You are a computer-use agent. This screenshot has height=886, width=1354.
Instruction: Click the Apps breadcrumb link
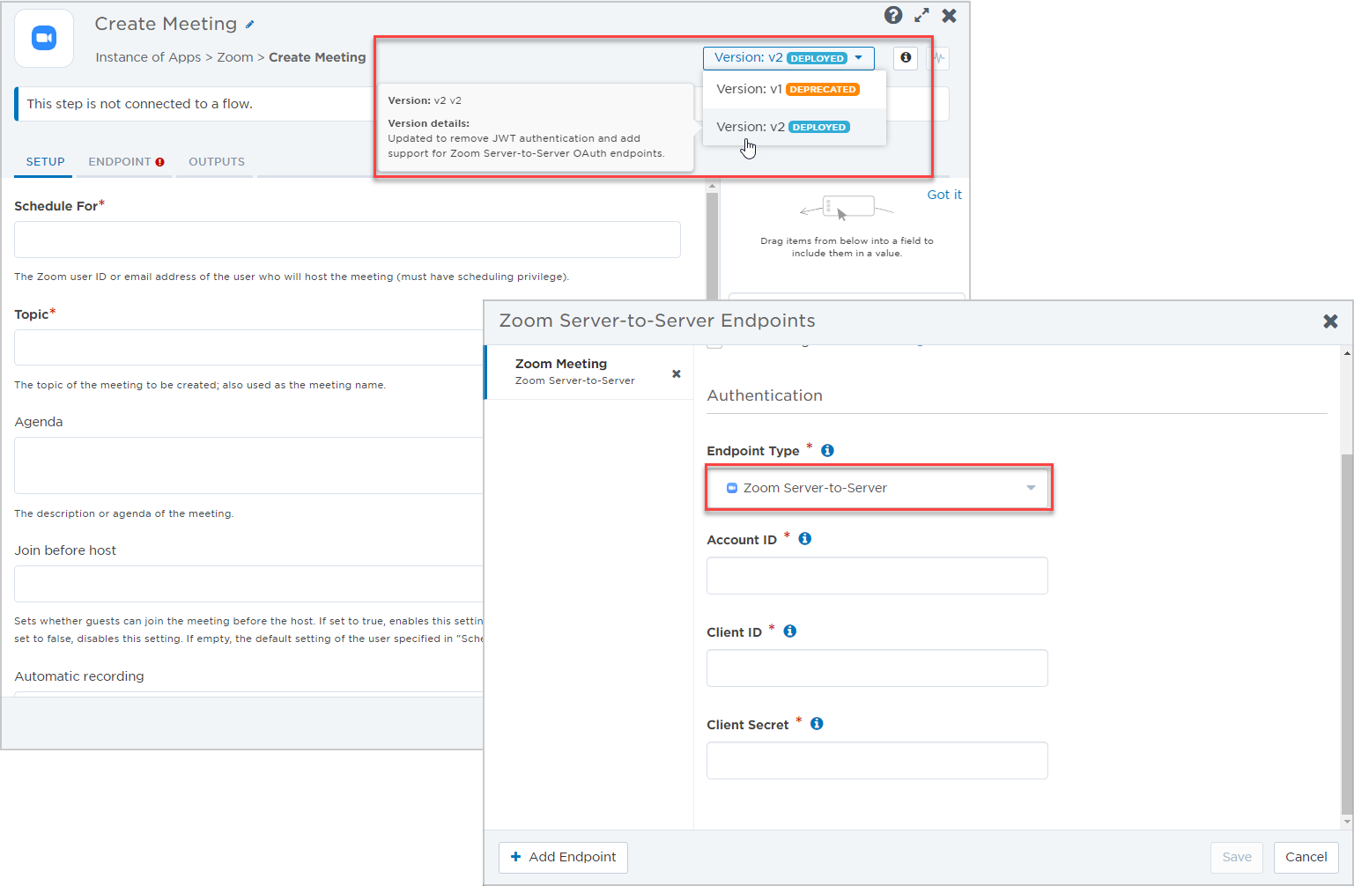185,57
